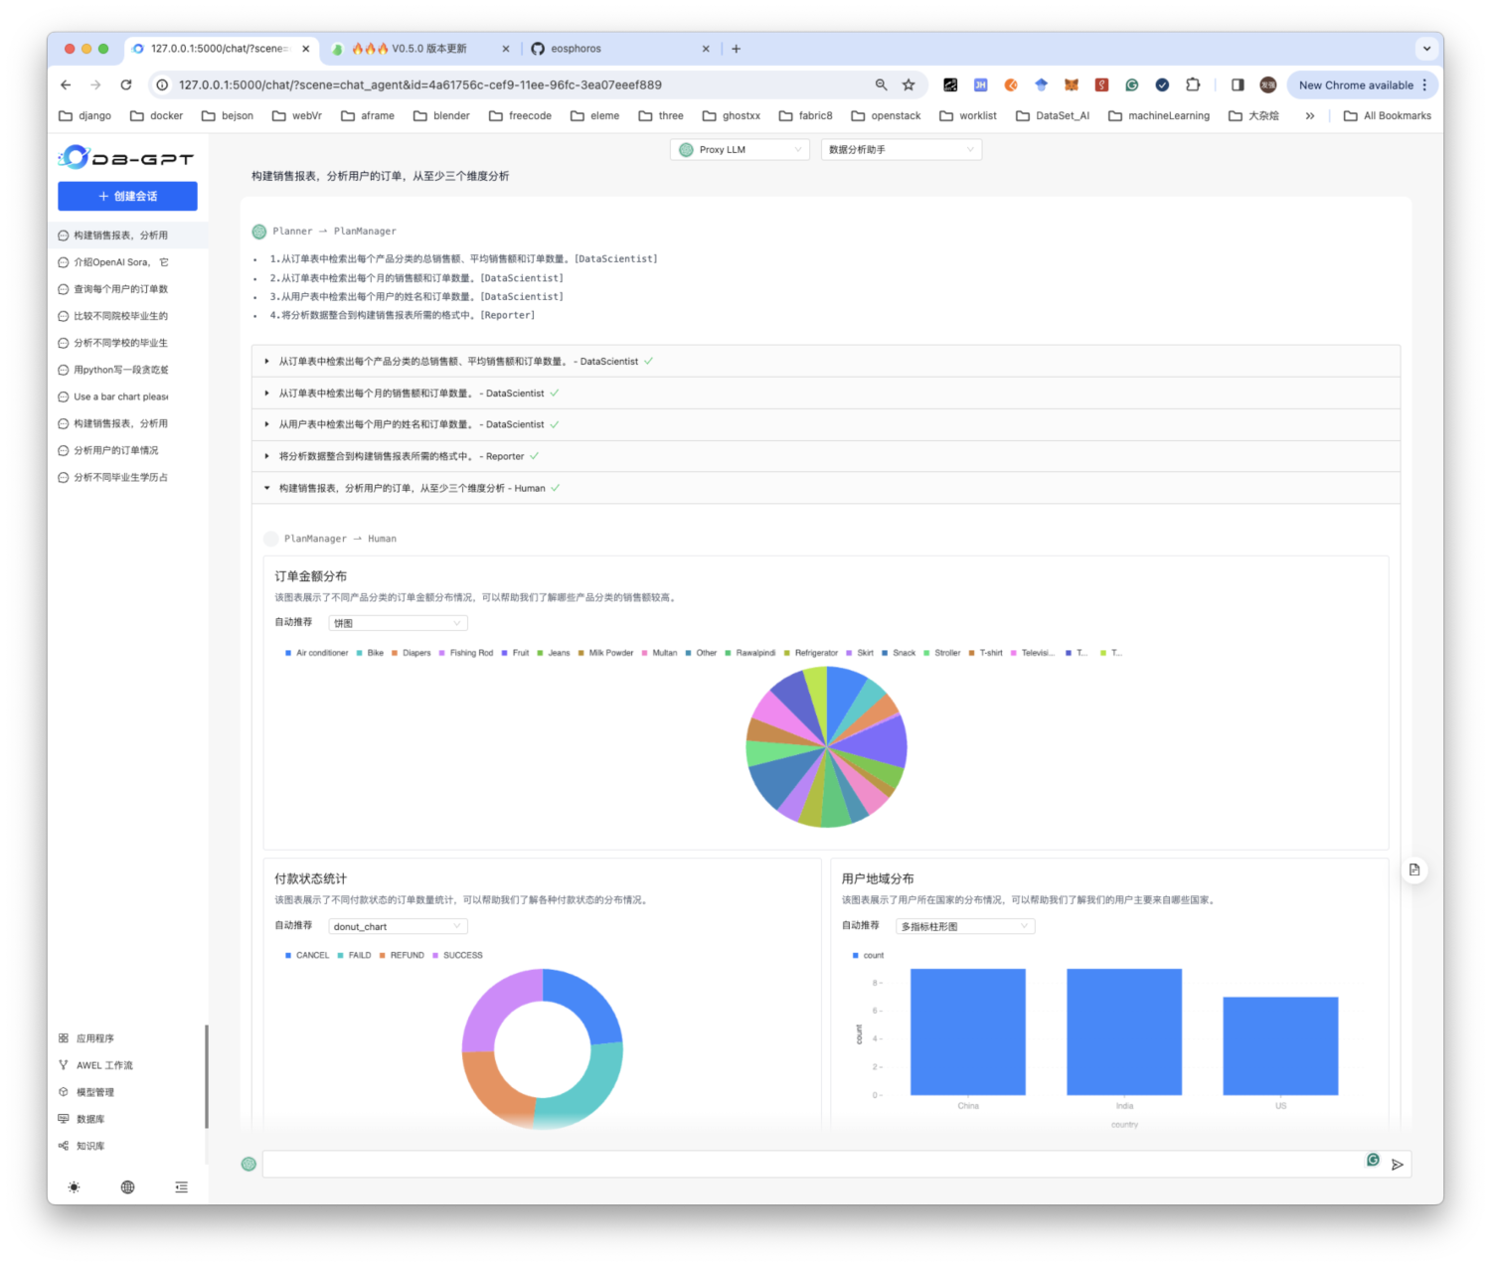Switch to the eosphoros GitHub tab
Screen dimensions: 1491x1267
[621, 48]
